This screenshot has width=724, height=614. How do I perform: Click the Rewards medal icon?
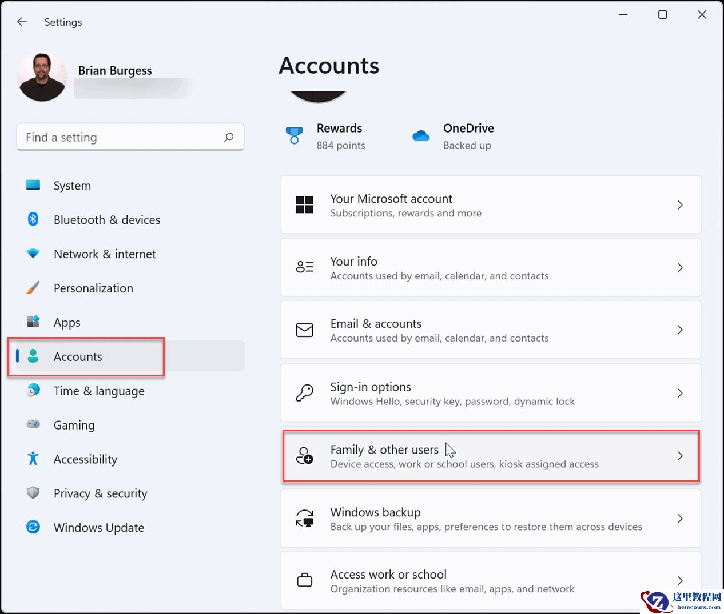(294, 136)
